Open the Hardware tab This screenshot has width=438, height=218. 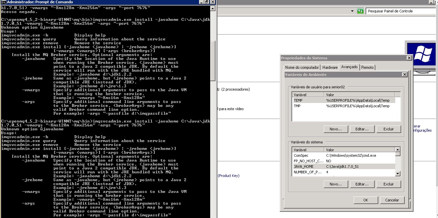pyautogui.click(x=330, y=67)
